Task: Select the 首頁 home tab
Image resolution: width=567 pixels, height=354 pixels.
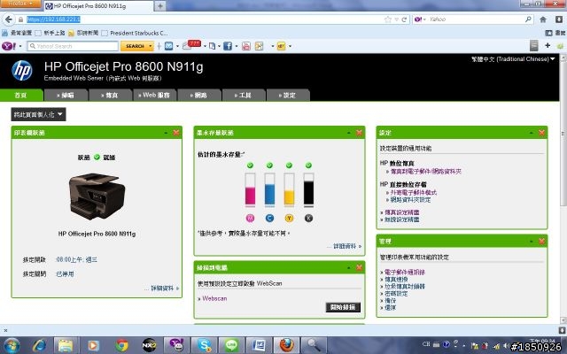Action: [x=21, y=95]
